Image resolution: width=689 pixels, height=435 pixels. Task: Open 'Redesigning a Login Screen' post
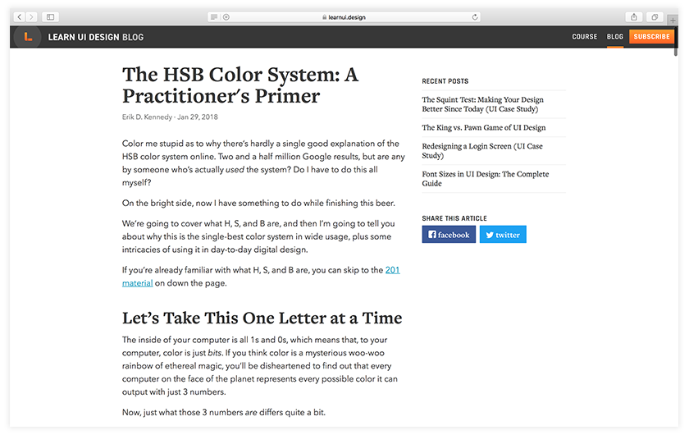[482, 151]
